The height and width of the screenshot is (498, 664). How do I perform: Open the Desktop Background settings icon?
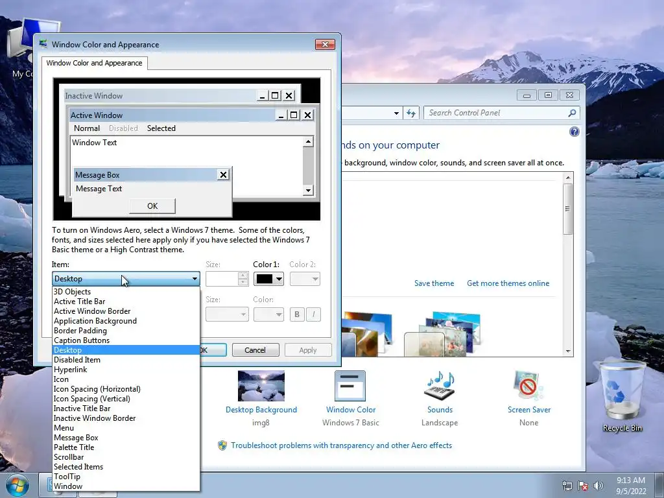coord(261,386)
